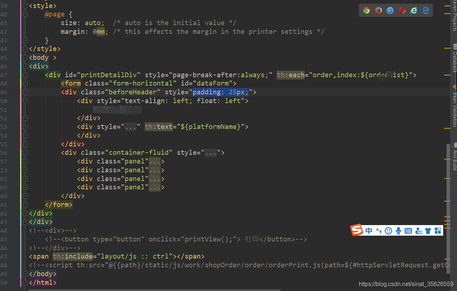Click the "layout/js :: ctrl" value
The width and height of the screenshot is (457, 291).
click(135, 256)
